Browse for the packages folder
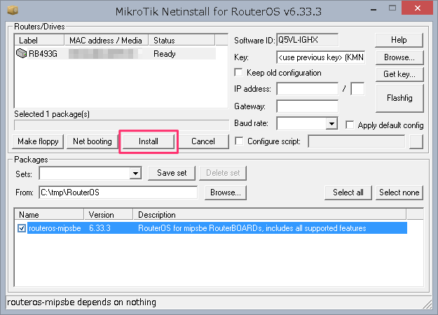 tap(226, 192)
